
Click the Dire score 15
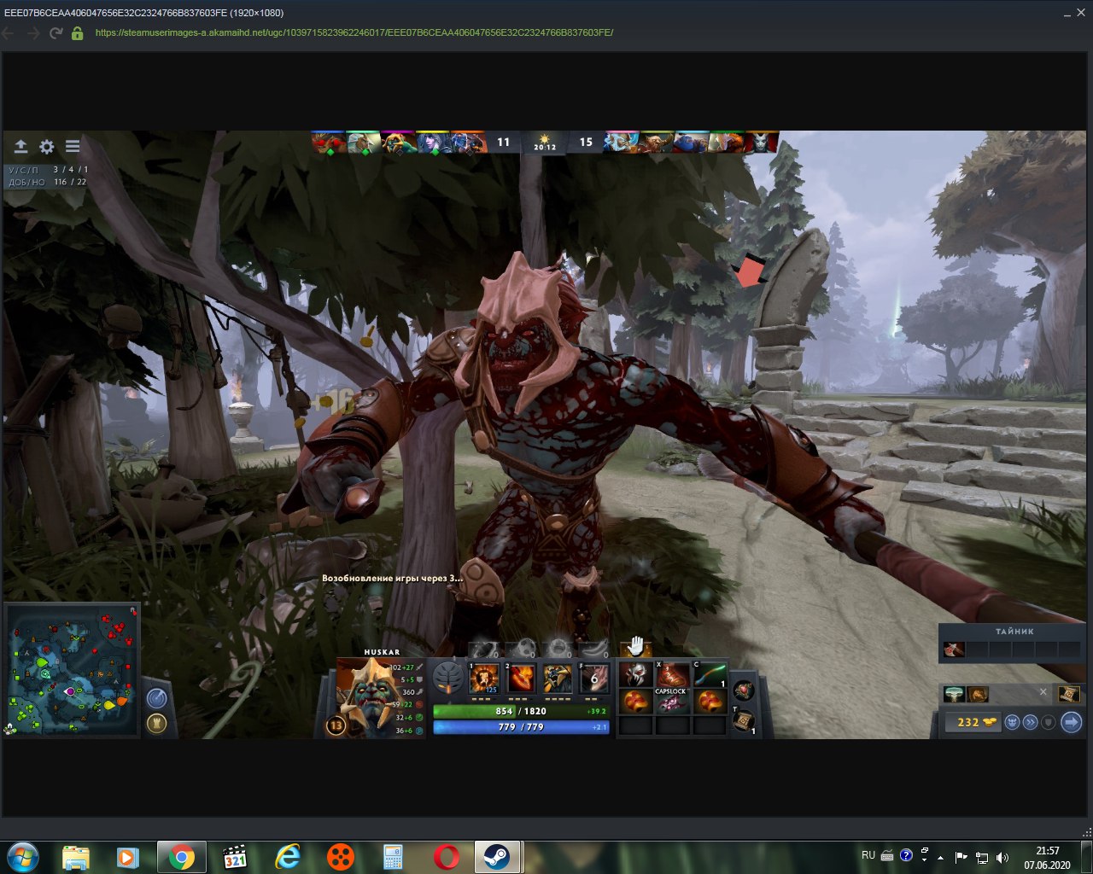tap(586, 143)
